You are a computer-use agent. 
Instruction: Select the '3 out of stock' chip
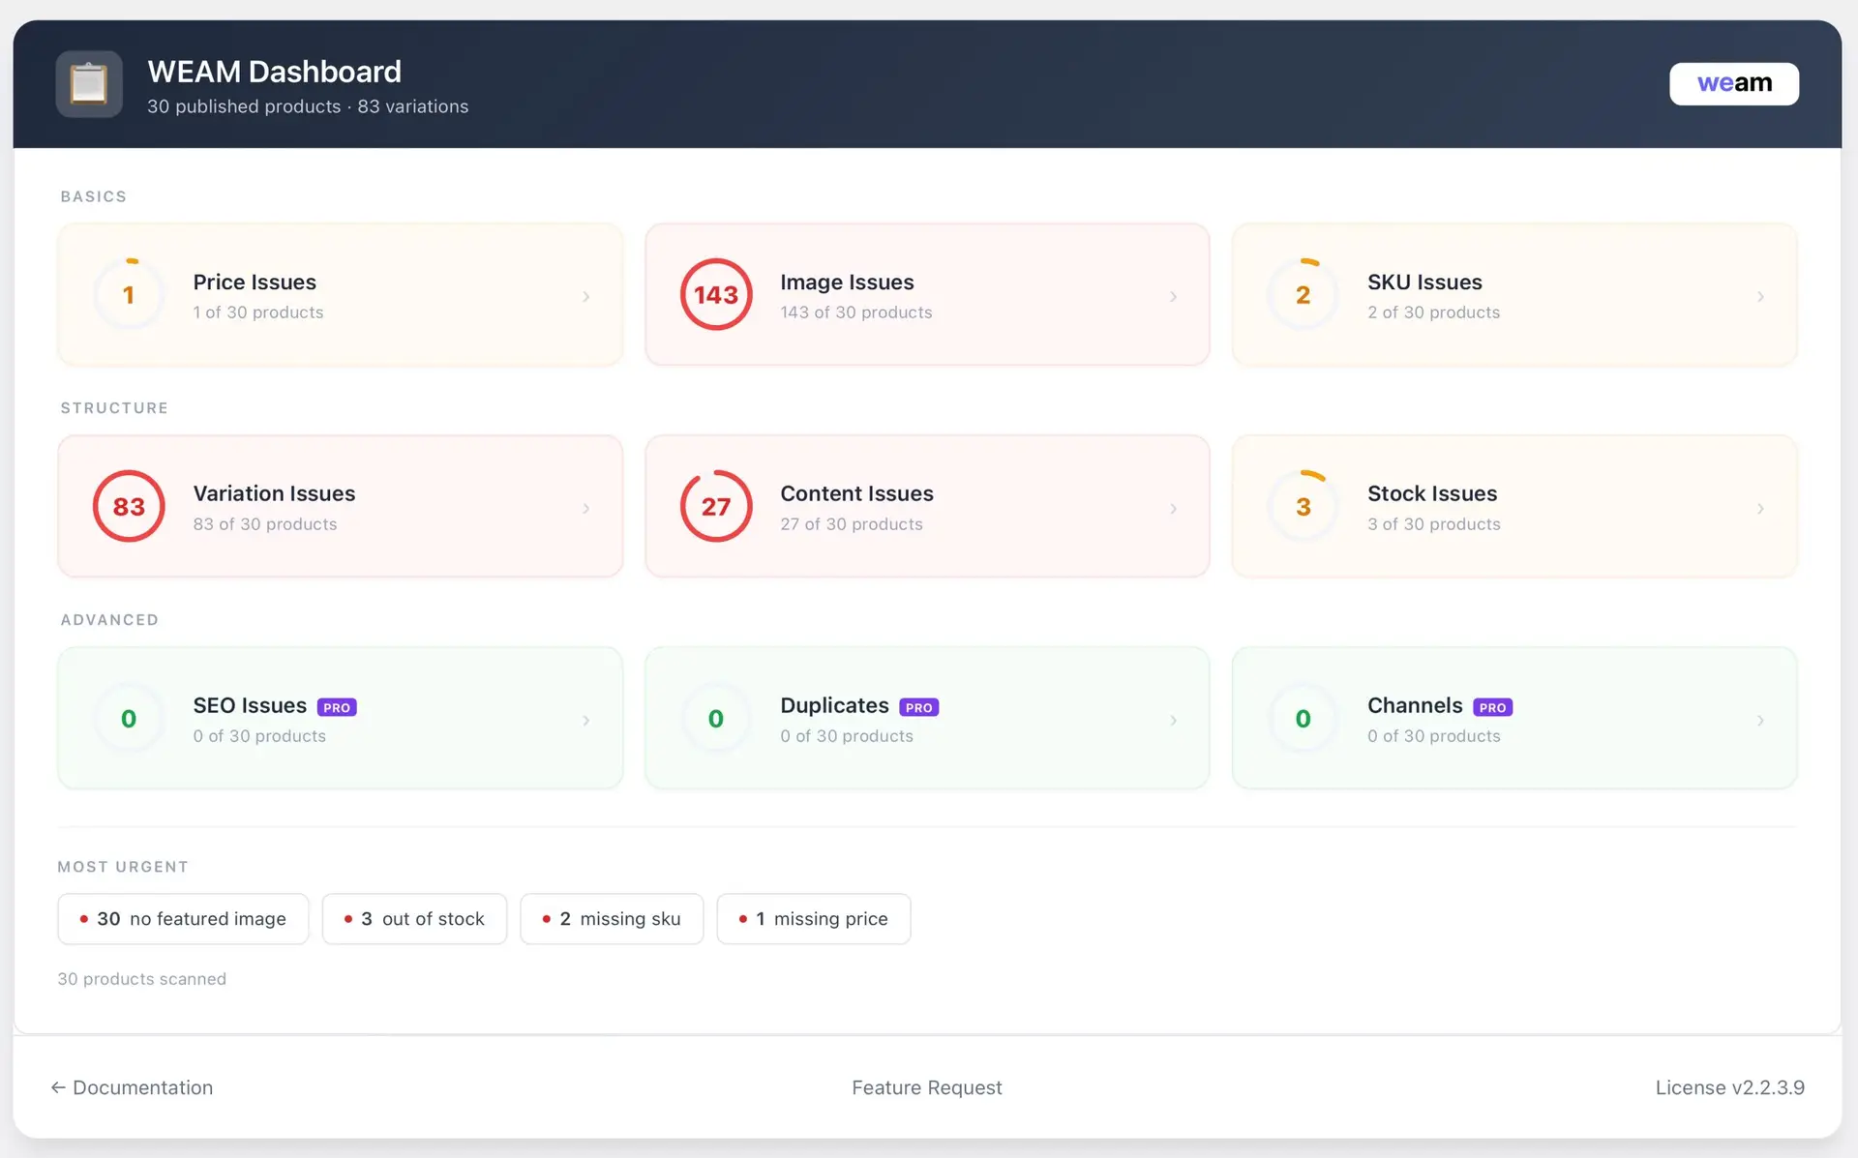point(414,919)
